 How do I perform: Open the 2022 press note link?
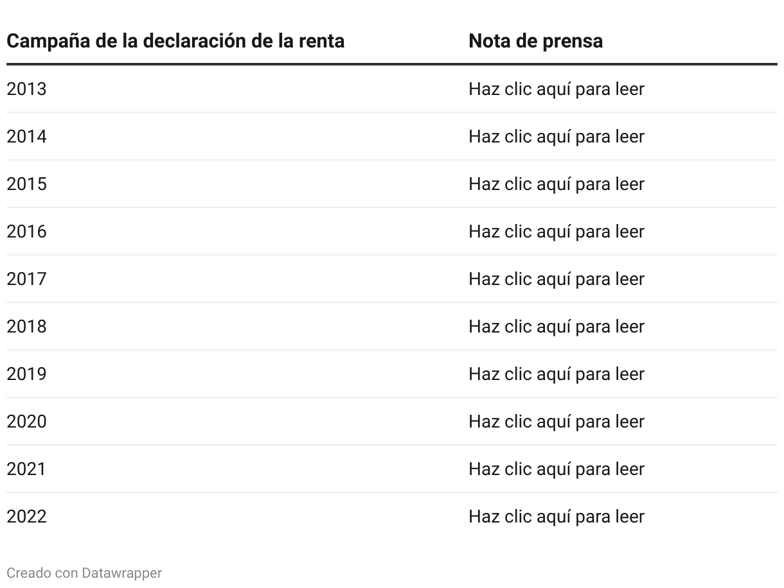(556, 517)
